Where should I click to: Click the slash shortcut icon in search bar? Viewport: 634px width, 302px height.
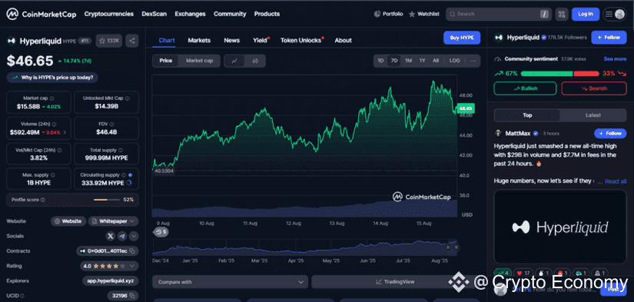pos(544,14)
